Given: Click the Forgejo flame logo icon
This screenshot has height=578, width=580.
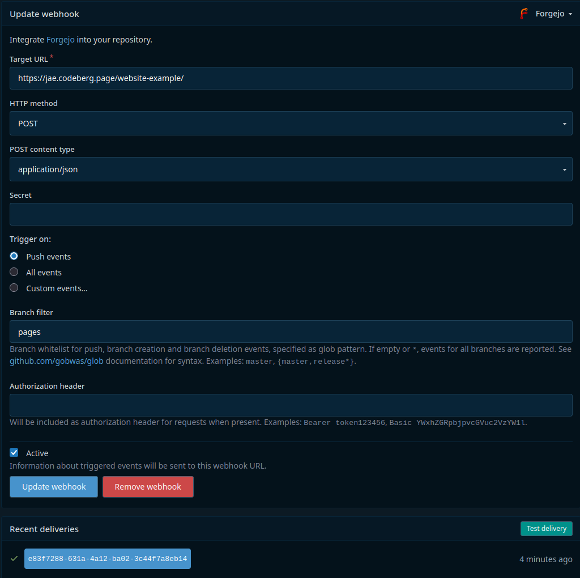Looking at the screenshot, I should pos(524,13).
